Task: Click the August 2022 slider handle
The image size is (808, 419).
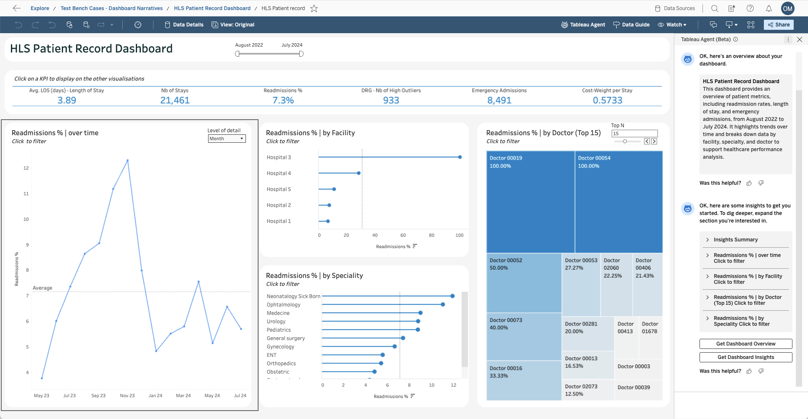Action: tap(237, 54)
